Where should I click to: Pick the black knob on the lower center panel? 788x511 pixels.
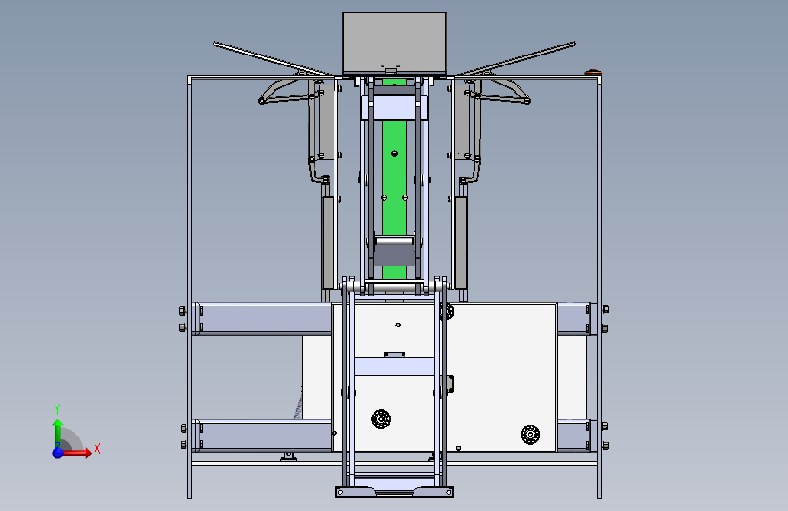(x=381, y=419)
